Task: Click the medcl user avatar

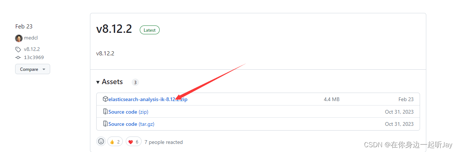Action: (x=19, y=38)
